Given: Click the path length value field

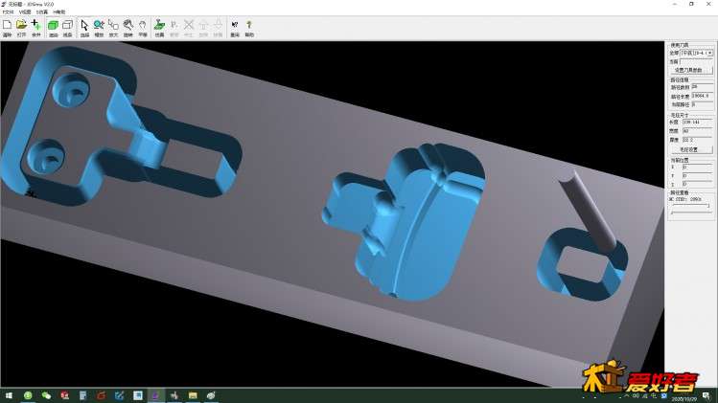Looking at the screenshot, I should (702, 96).
